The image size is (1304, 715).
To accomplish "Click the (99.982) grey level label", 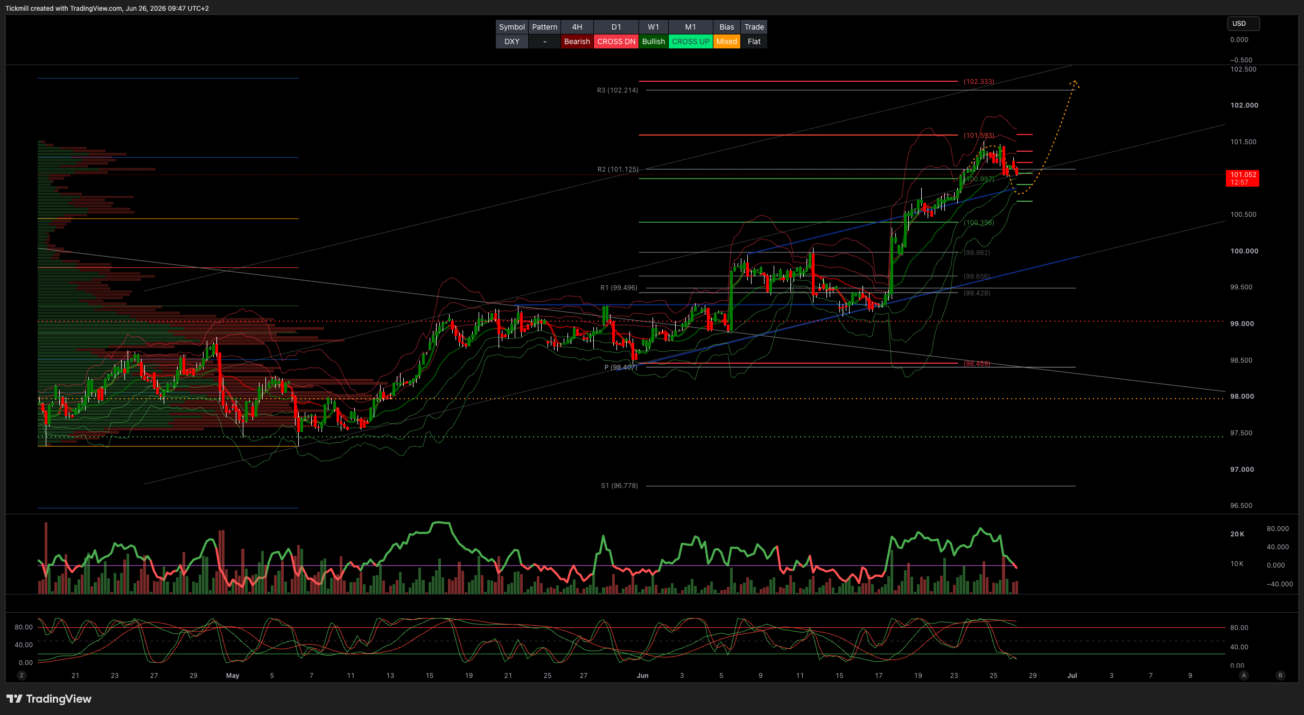I will 977,253.
